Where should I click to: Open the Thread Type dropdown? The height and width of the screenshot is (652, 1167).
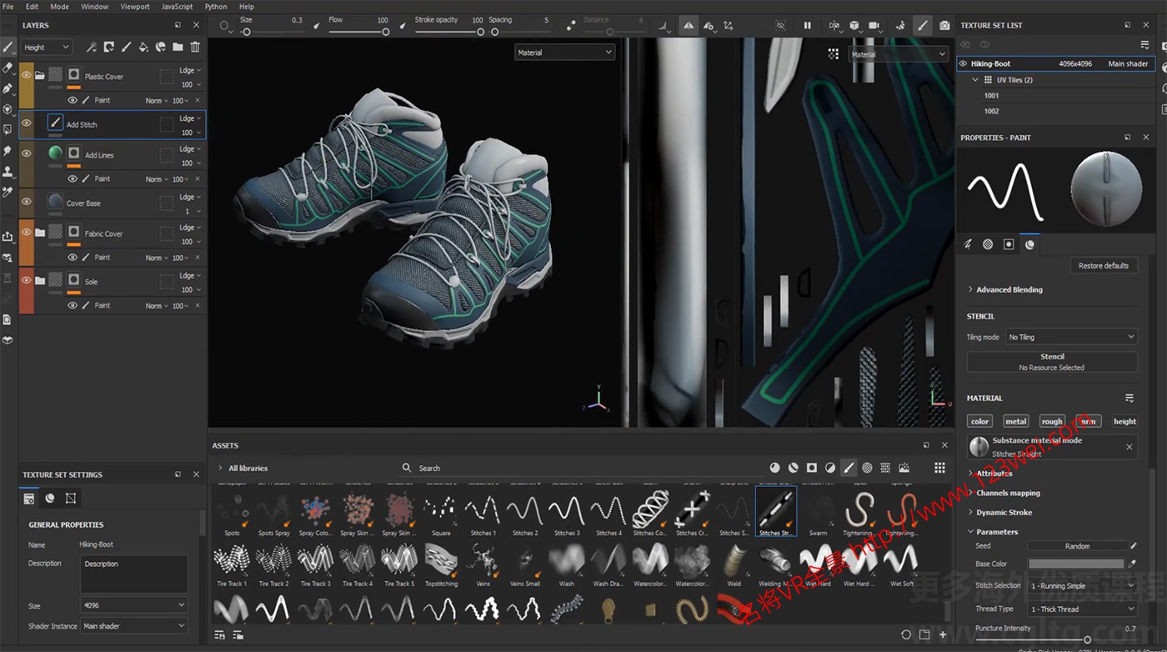(1081, 609)
